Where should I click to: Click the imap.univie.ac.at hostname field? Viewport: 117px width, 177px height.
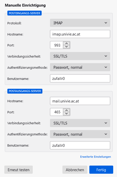tap(80, 34)
